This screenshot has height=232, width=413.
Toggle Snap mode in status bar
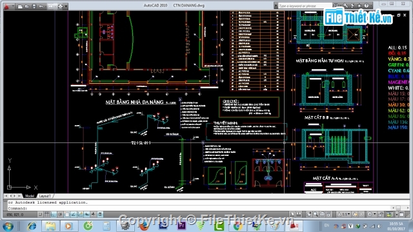pos(40,215)
